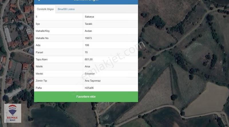The image size is (229, 127).
Task: Click the Parsel value 70
Action: point(86,52)
